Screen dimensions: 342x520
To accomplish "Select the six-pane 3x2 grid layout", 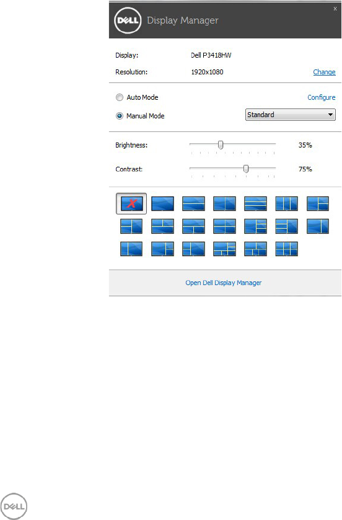I will pyautogui.click(x=287, y=249).
